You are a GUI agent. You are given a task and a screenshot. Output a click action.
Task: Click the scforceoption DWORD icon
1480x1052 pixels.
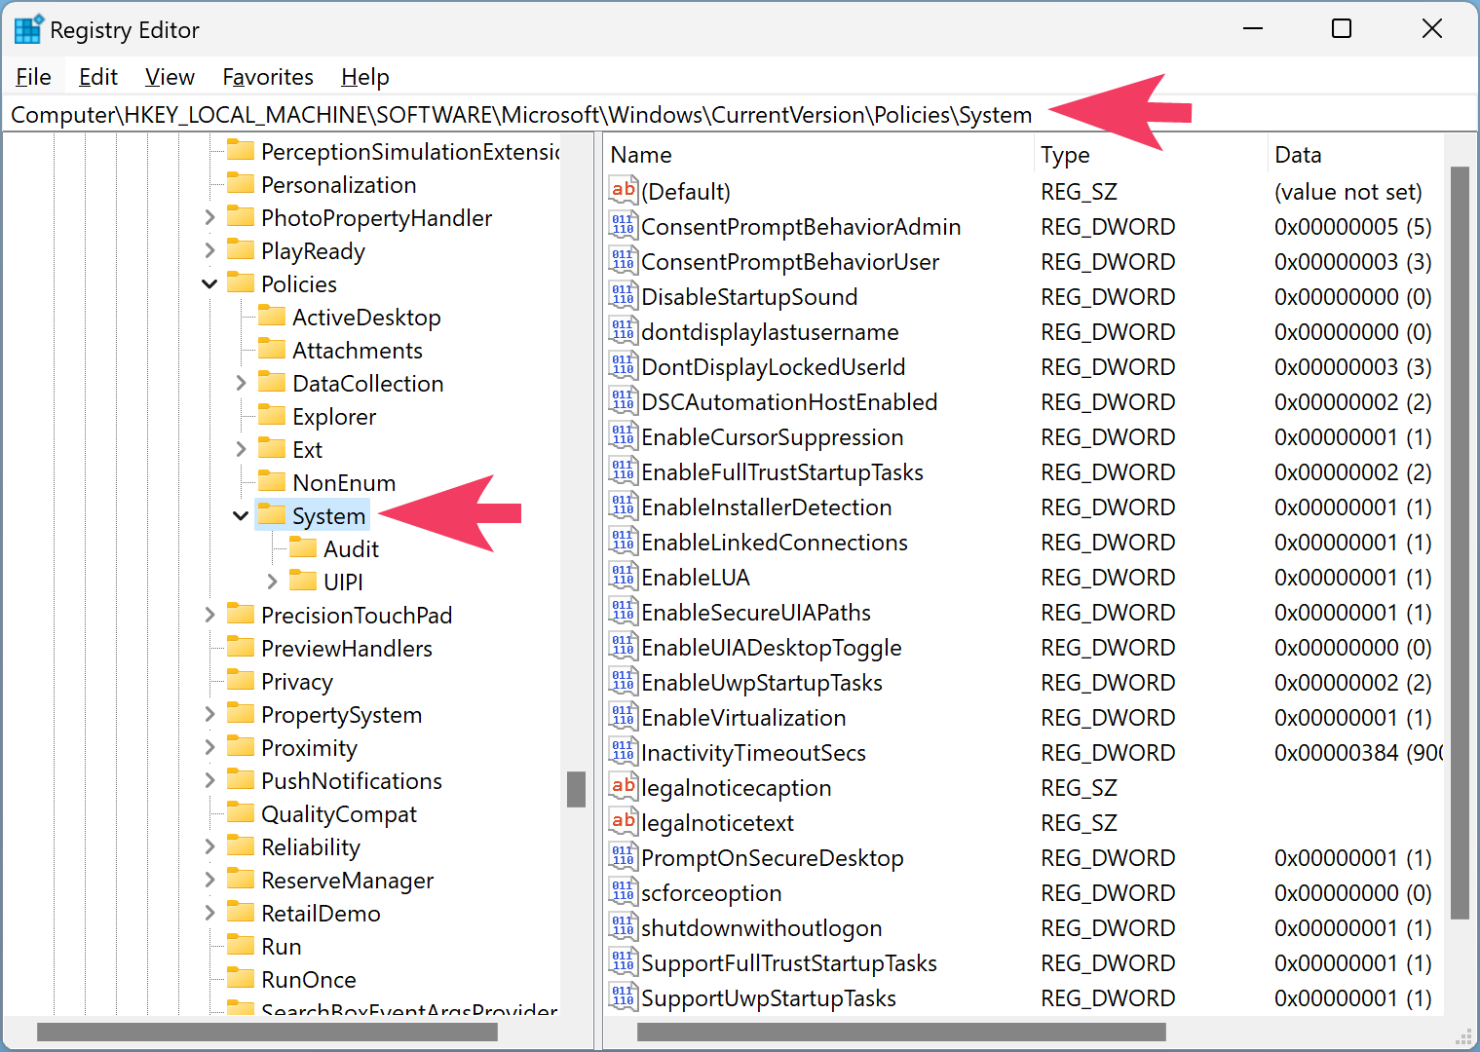[x=624, y=891]
